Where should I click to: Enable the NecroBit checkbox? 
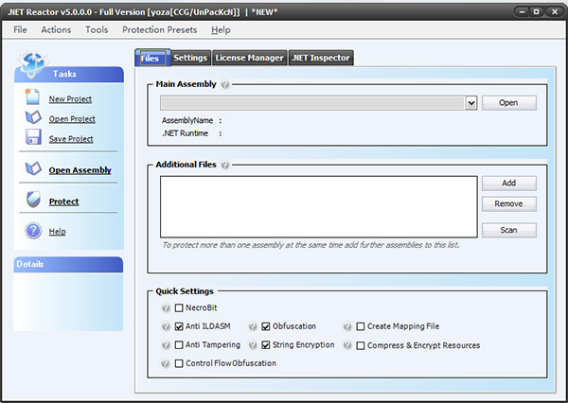coord(180,308)
